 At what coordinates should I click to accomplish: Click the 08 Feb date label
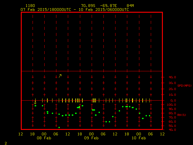44,138
